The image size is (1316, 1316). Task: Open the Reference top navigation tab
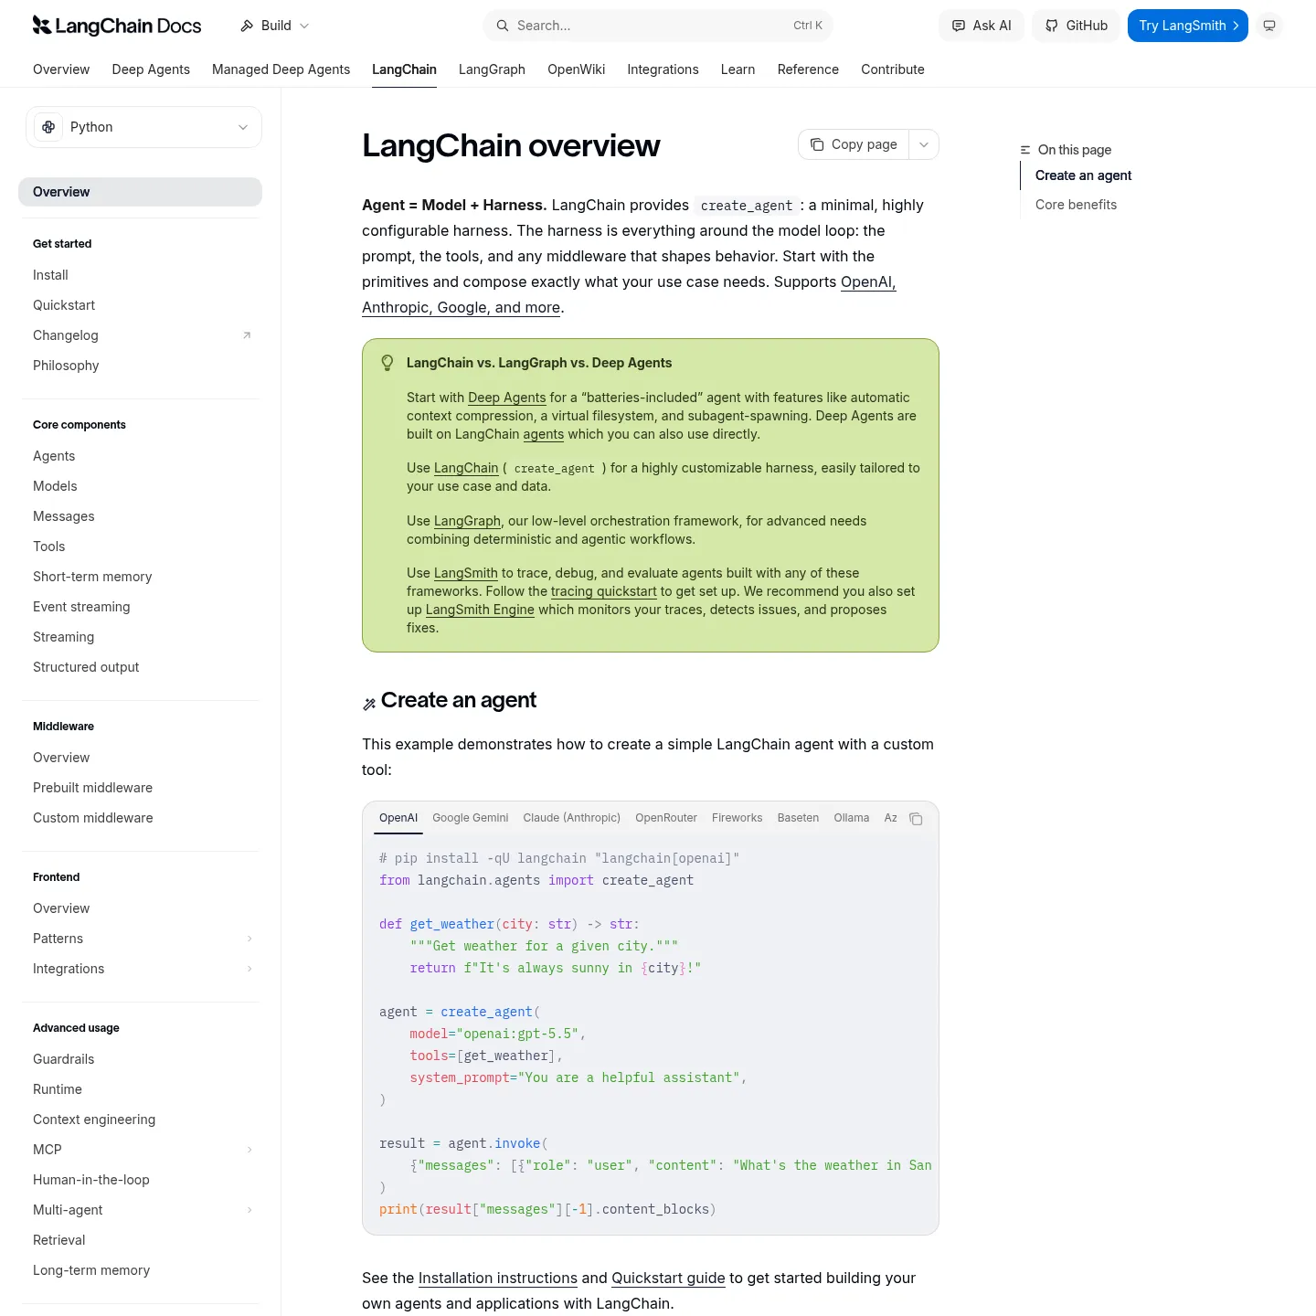pos(808,69)
